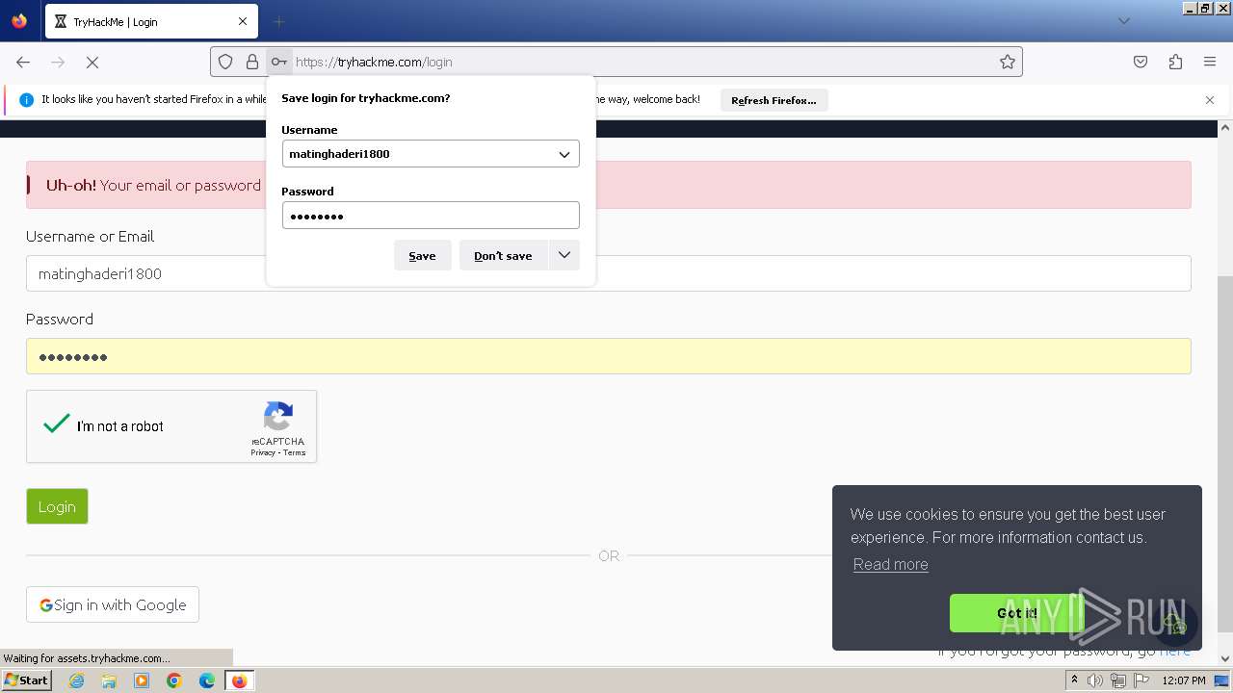This screenshot has height=693, width=1233.
Task: Open a new tab with plus button
Action: (x=278, y=21)
